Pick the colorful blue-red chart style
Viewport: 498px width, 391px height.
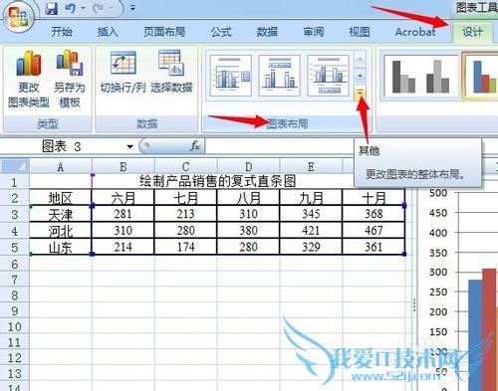(x=481, y=77)
